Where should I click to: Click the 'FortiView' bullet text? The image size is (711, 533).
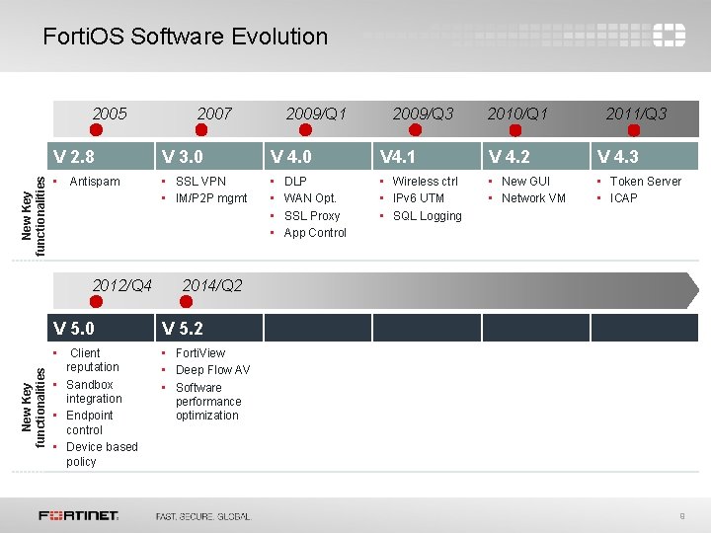tap(200, 353)
